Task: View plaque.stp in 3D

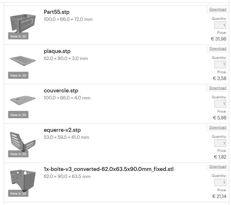Action: click(x=18, y=75)
